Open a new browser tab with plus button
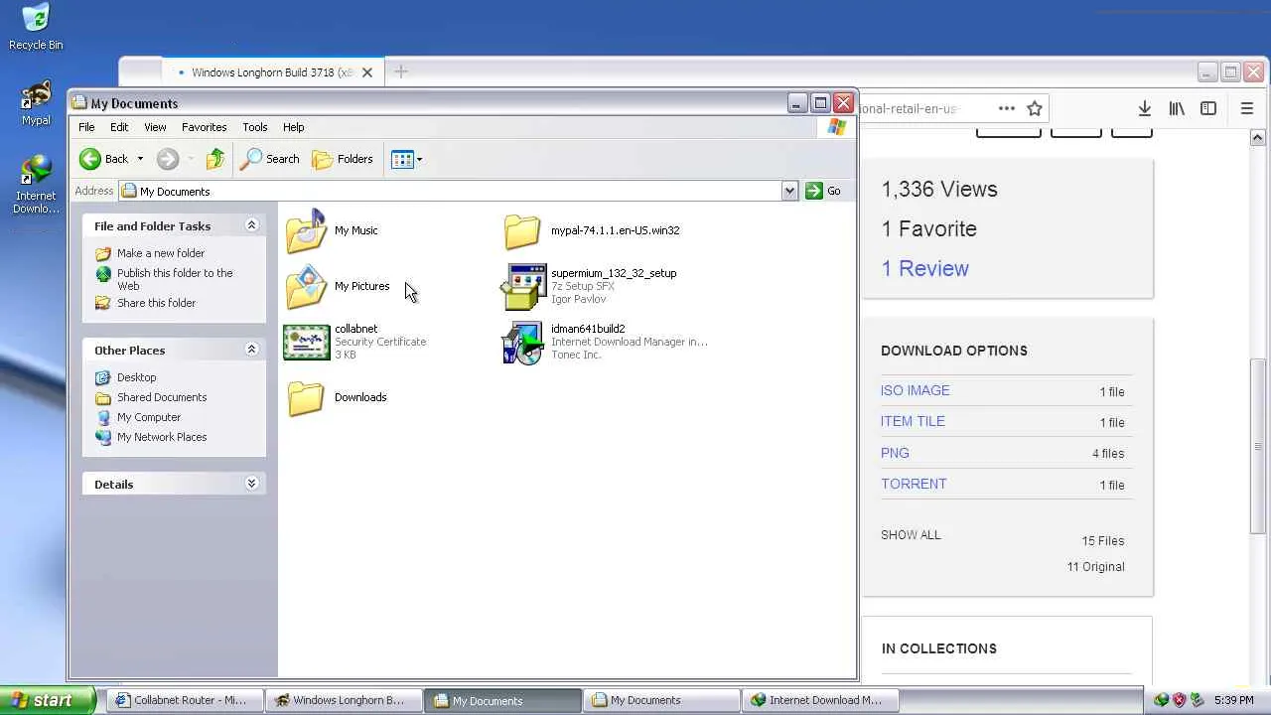1271x715 pixels. tap(401, 71)
